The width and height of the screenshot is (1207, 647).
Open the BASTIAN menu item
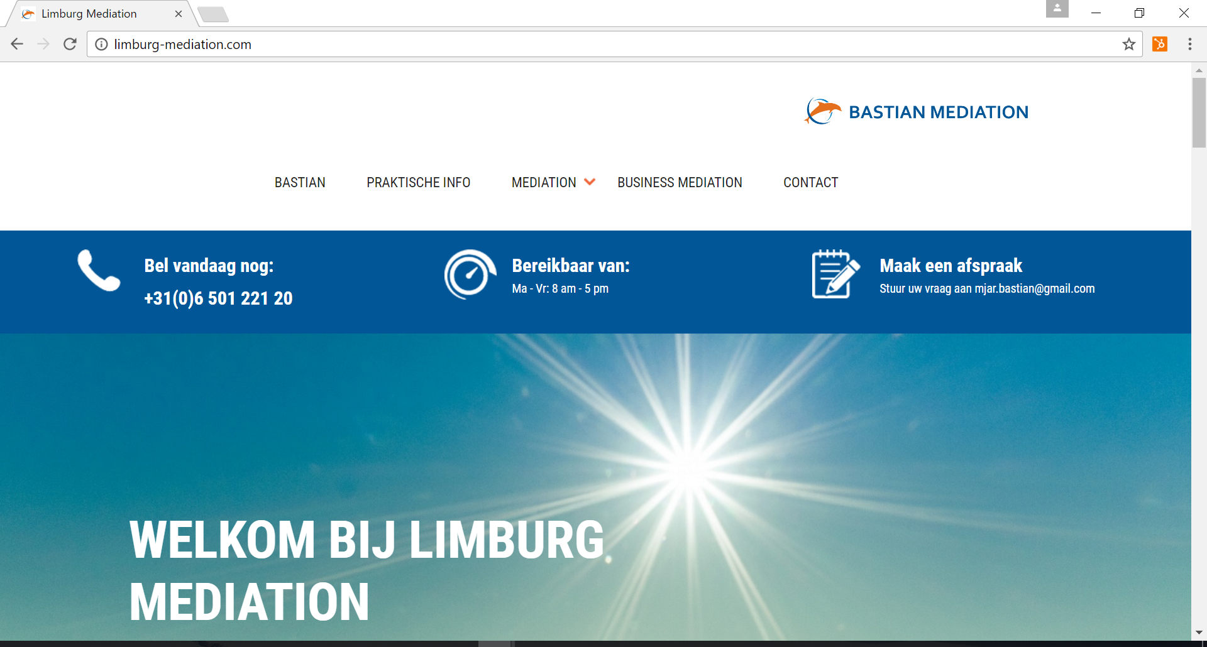coord(300,182)
